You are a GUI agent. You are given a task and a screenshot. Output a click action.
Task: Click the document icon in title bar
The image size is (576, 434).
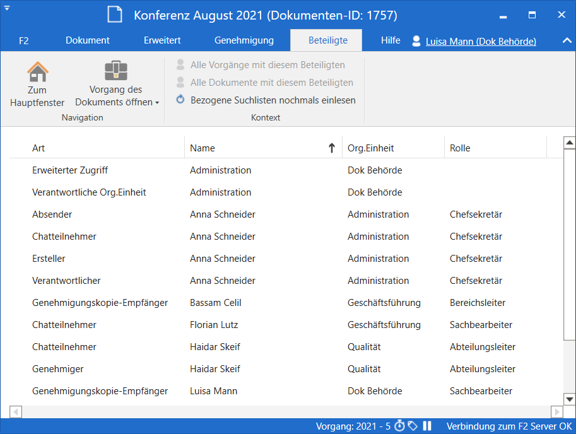click(x=114, y=15)
